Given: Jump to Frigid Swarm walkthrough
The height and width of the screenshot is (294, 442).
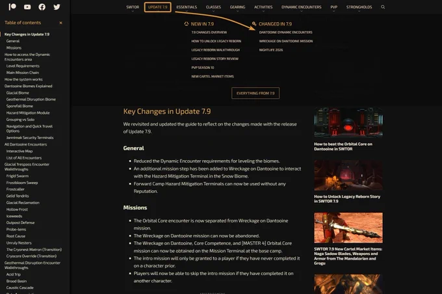Looking at the screenshot, I should tap(18, 176).
